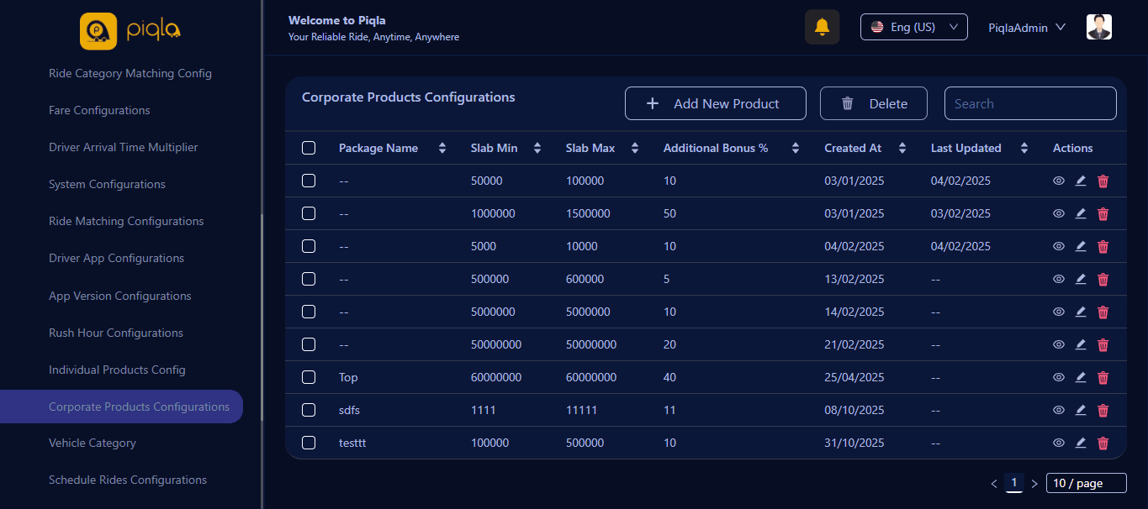Viewport: 1148px width, 509px height.
Task: Open the 10 / page size selector
Action: coord(1087,483)
